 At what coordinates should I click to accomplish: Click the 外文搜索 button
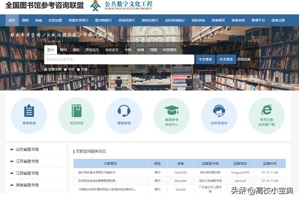[226, 59]
